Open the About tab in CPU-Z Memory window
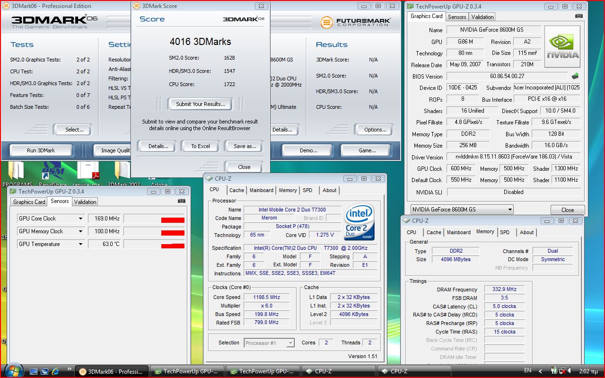The width and height of the screenshot is (605, 378). (x=526, y=232)
